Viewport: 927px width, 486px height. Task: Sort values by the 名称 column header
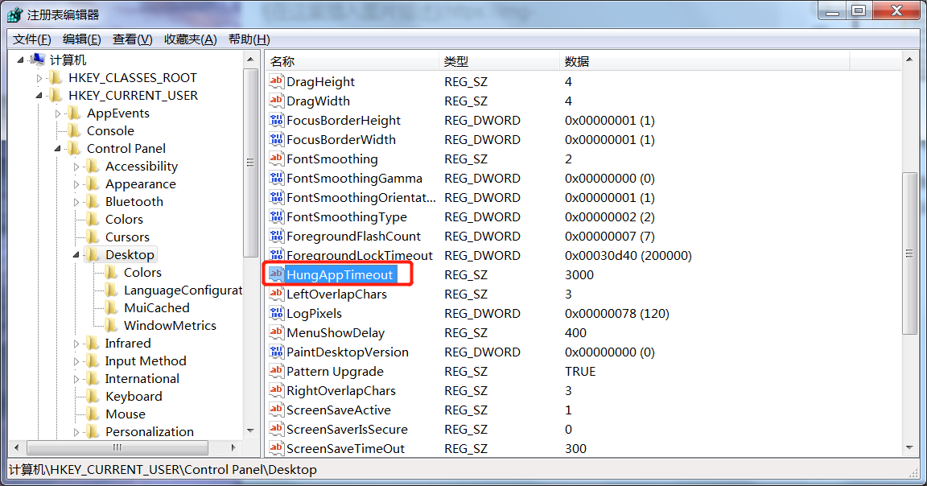[352, 61]
